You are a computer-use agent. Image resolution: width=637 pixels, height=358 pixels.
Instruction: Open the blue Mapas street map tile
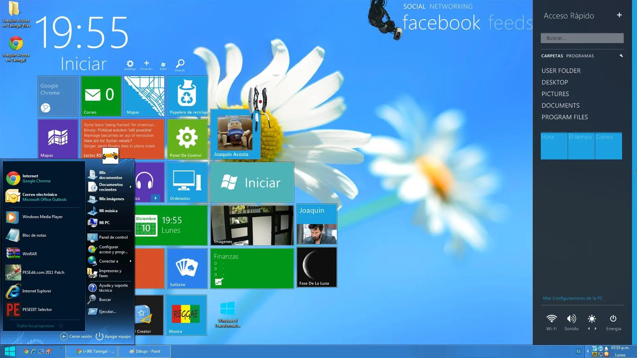click(144, 96)
